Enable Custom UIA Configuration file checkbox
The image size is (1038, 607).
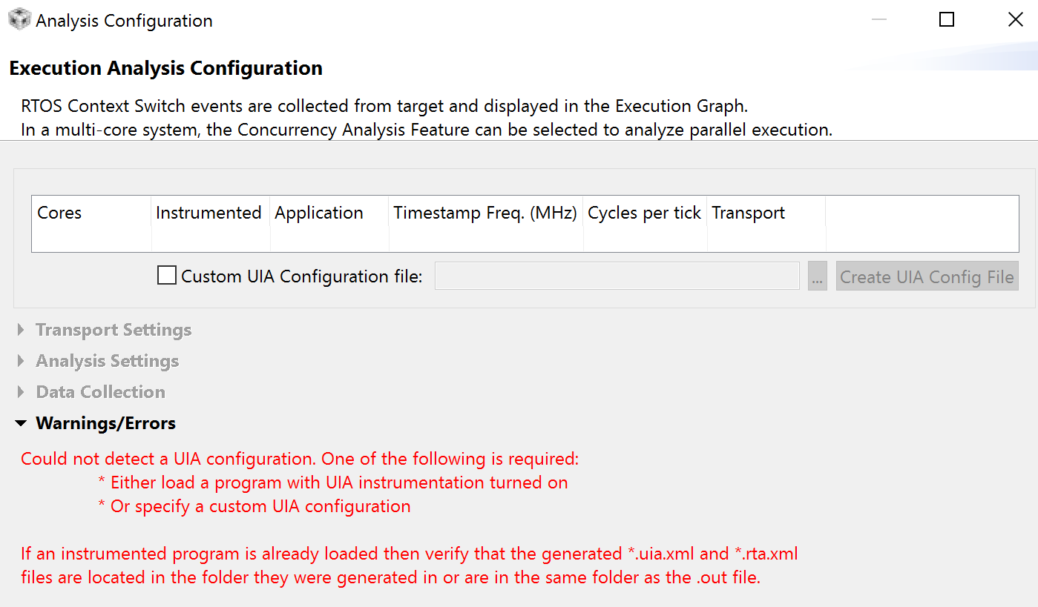[x=167, y=276]
